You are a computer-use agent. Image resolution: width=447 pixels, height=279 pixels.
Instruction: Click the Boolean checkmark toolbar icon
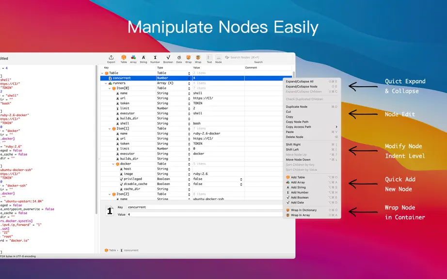pos(168,59)
